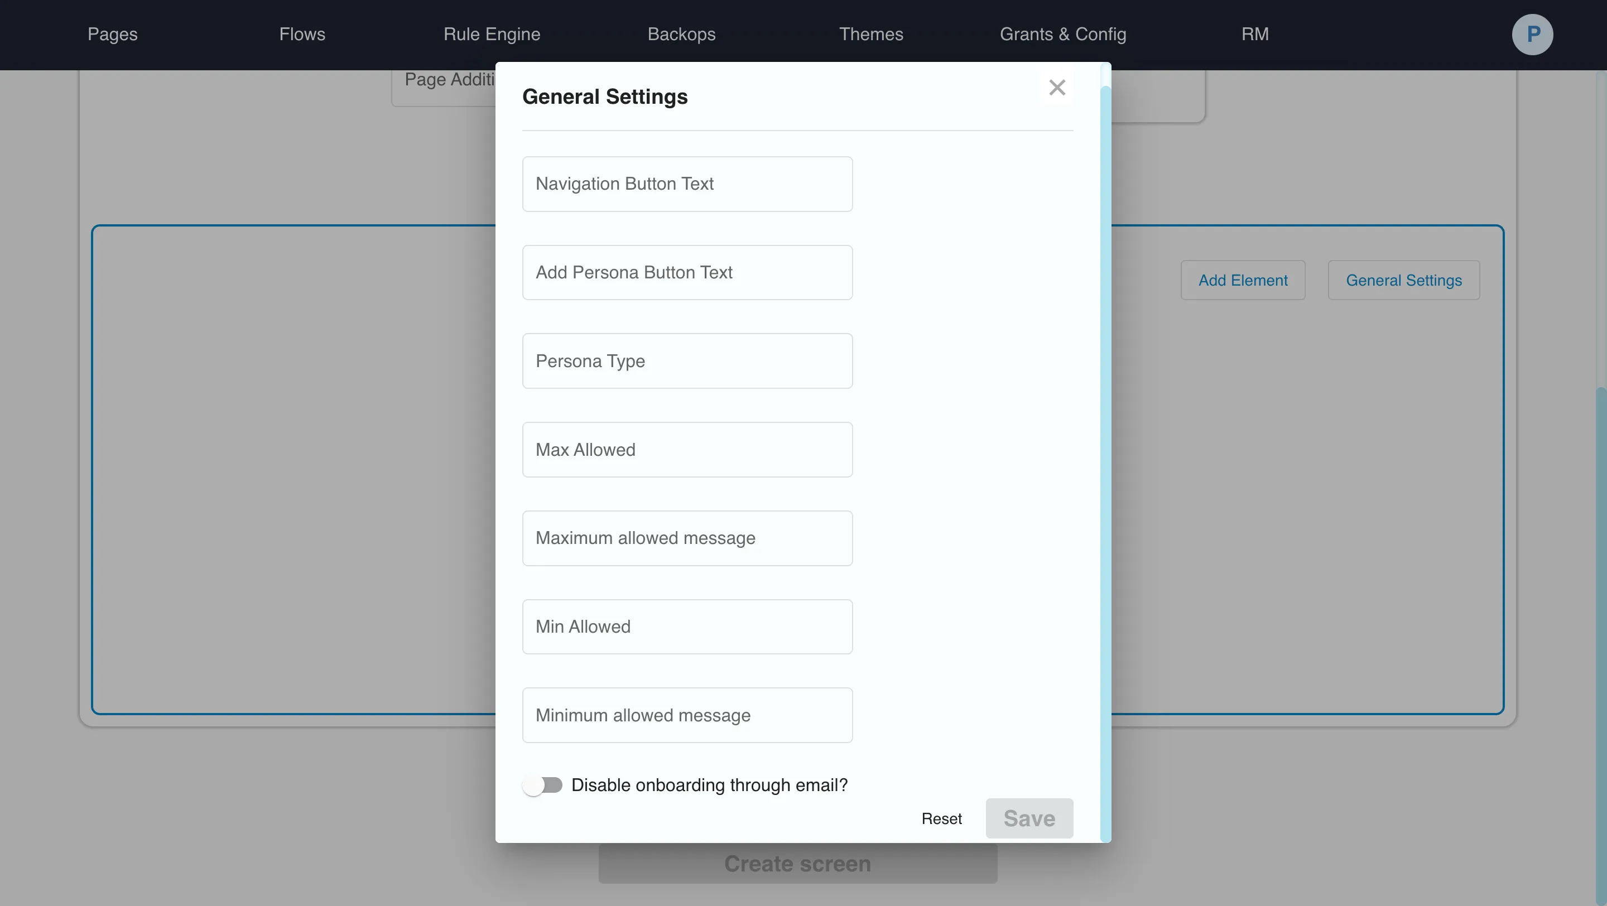Select RM in the top navigation
Image resolution: width=1607 pixels, height=906 pixels.
click(x=1254, y=34)
